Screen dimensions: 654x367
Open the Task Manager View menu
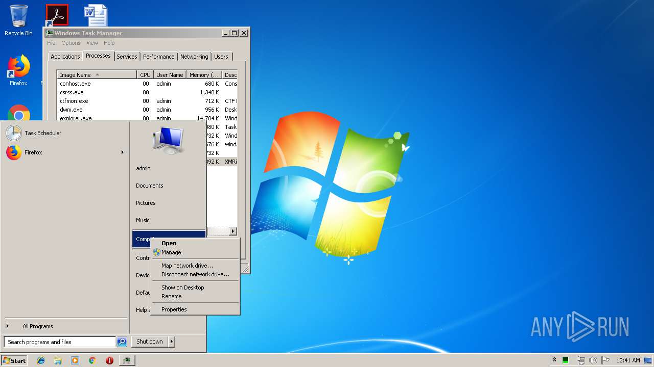(x=92, y=43)
